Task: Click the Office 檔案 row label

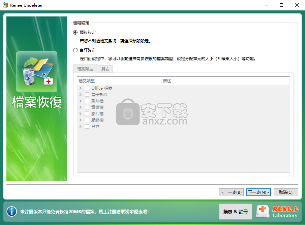Action: 102,88
